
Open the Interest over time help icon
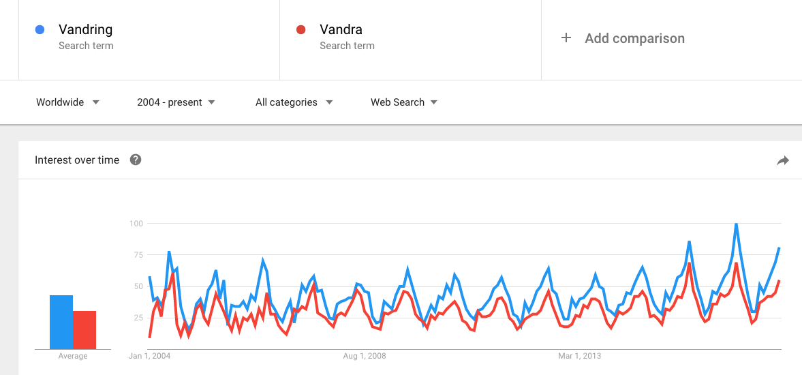tap(136, 160)
